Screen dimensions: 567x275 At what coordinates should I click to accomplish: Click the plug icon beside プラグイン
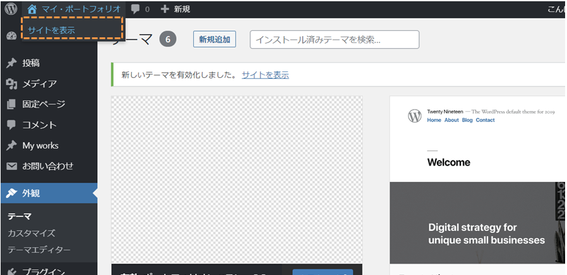point(11,272)
